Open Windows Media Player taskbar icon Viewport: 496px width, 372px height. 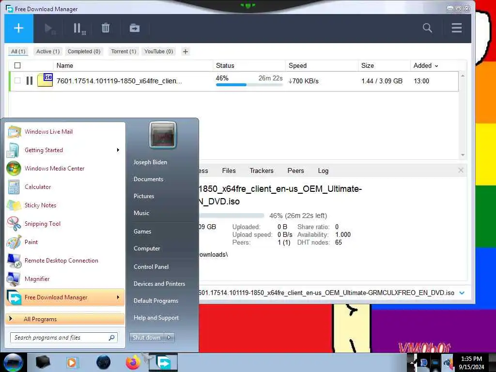(x=72, y=362)
